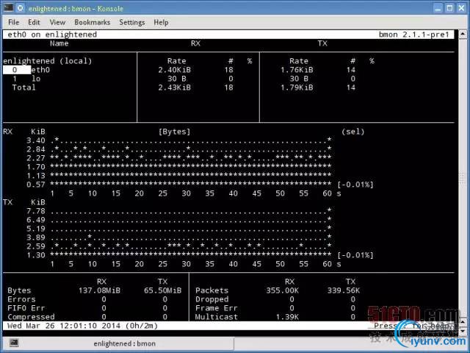
Task: Click the 'Compressed' statistics label
Action: [x=31, y=317]
